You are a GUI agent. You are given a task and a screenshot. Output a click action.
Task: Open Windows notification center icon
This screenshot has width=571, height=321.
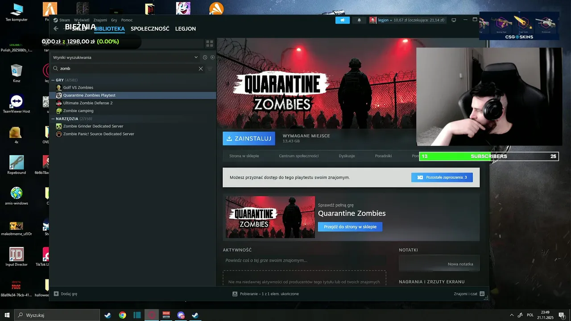[x=562, y=315]
